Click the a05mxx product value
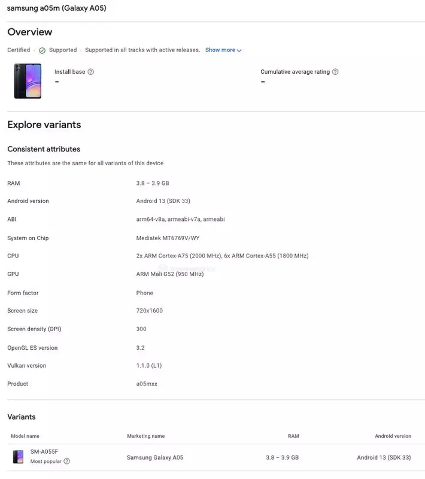The height and width of the screenshot is (479, 425). 147,384
